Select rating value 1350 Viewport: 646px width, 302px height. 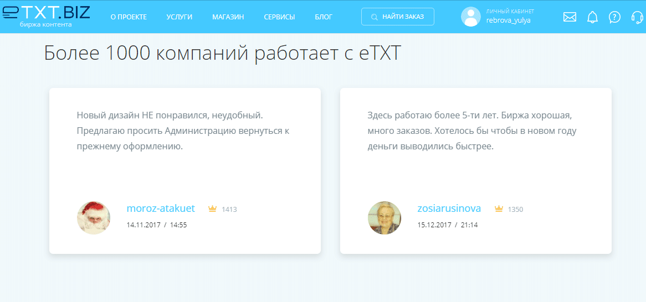515,210
